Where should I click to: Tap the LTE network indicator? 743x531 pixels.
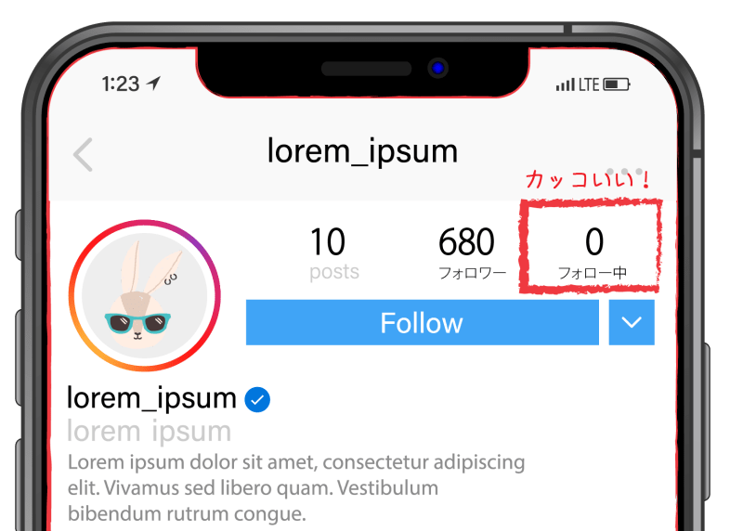589,84
